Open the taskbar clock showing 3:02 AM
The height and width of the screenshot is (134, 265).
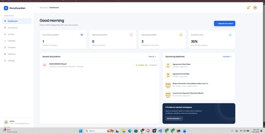(x=256, y=131)
